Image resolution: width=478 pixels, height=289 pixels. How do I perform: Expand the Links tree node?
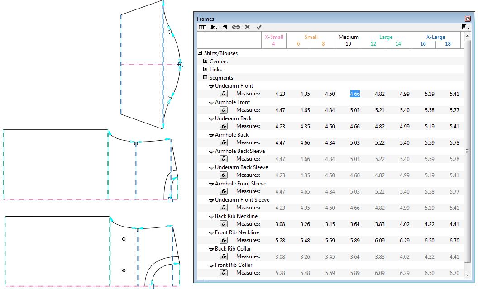(206, 70)
